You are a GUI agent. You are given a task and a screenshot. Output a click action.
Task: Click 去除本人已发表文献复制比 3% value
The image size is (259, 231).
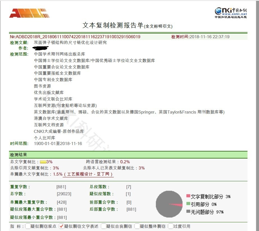tap(142, 168)
